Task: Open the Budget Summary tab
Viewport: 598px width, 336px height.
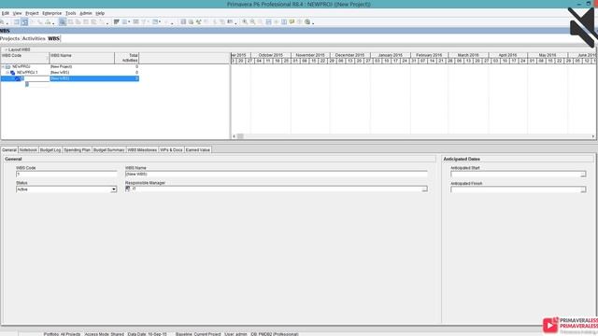Action: [108, 150]
